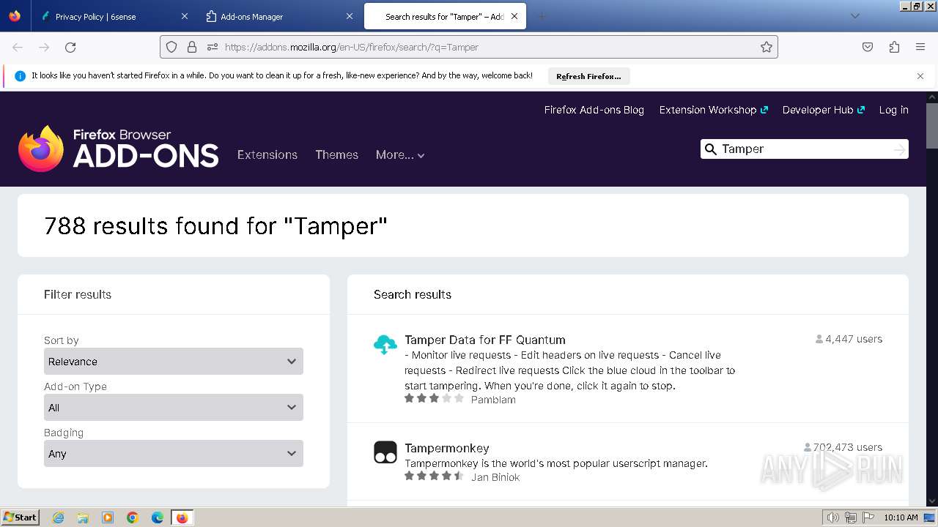Open File Explorer from taskbar
Viewport: 938px width, 527px height.
click(x=83, y=517)
